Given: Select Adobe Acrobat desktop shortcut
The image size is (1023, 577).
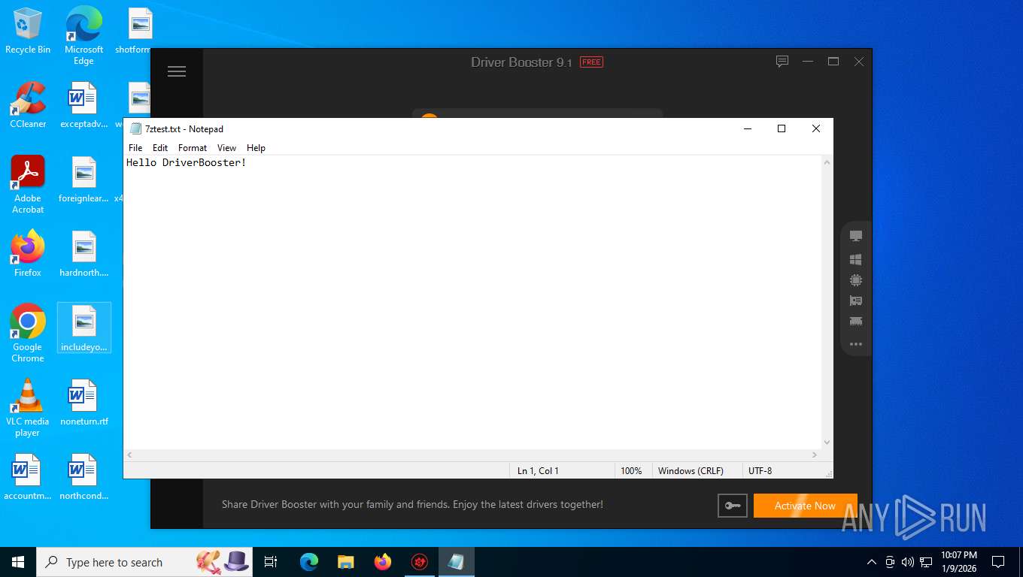Looking at the screenshot, I should pyautogui.click(x=28, y=184).
